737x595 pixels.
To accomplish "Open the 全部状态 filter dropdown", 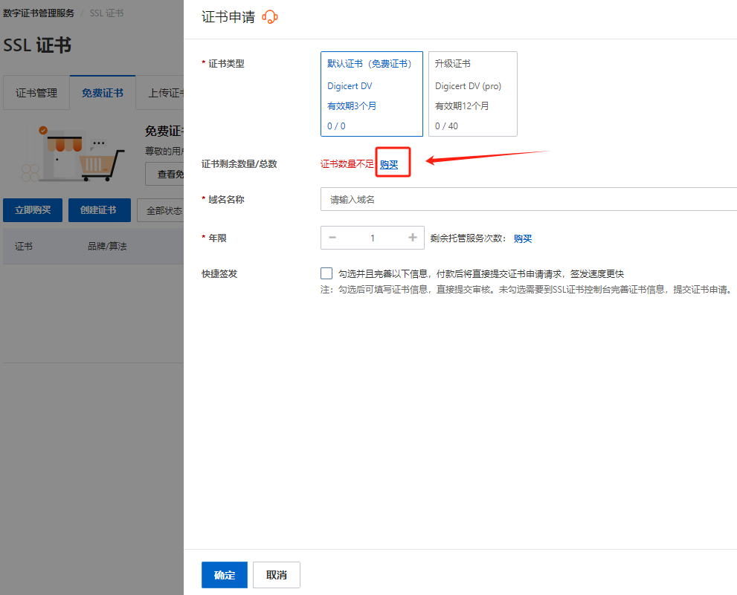I will coord(164,210).
